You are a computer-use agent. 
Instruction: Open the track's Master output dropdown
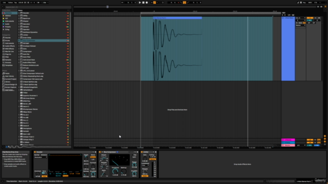coord(300,25)
